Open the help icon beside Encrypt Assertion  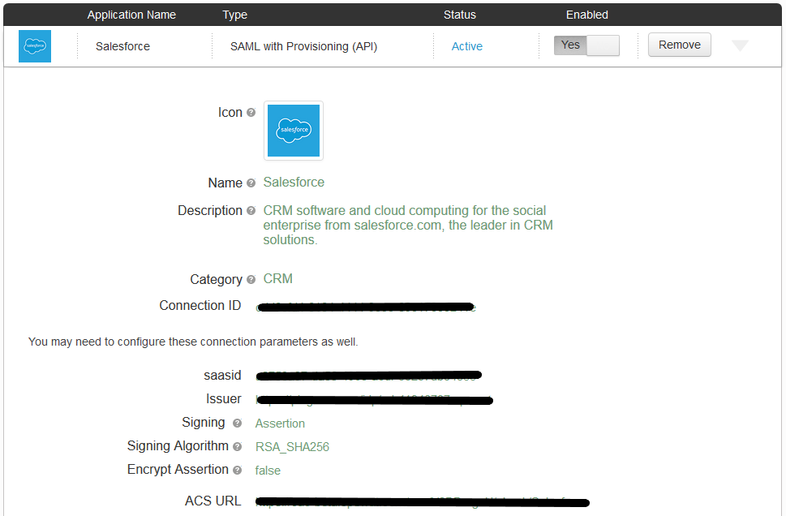coord(237,470)
